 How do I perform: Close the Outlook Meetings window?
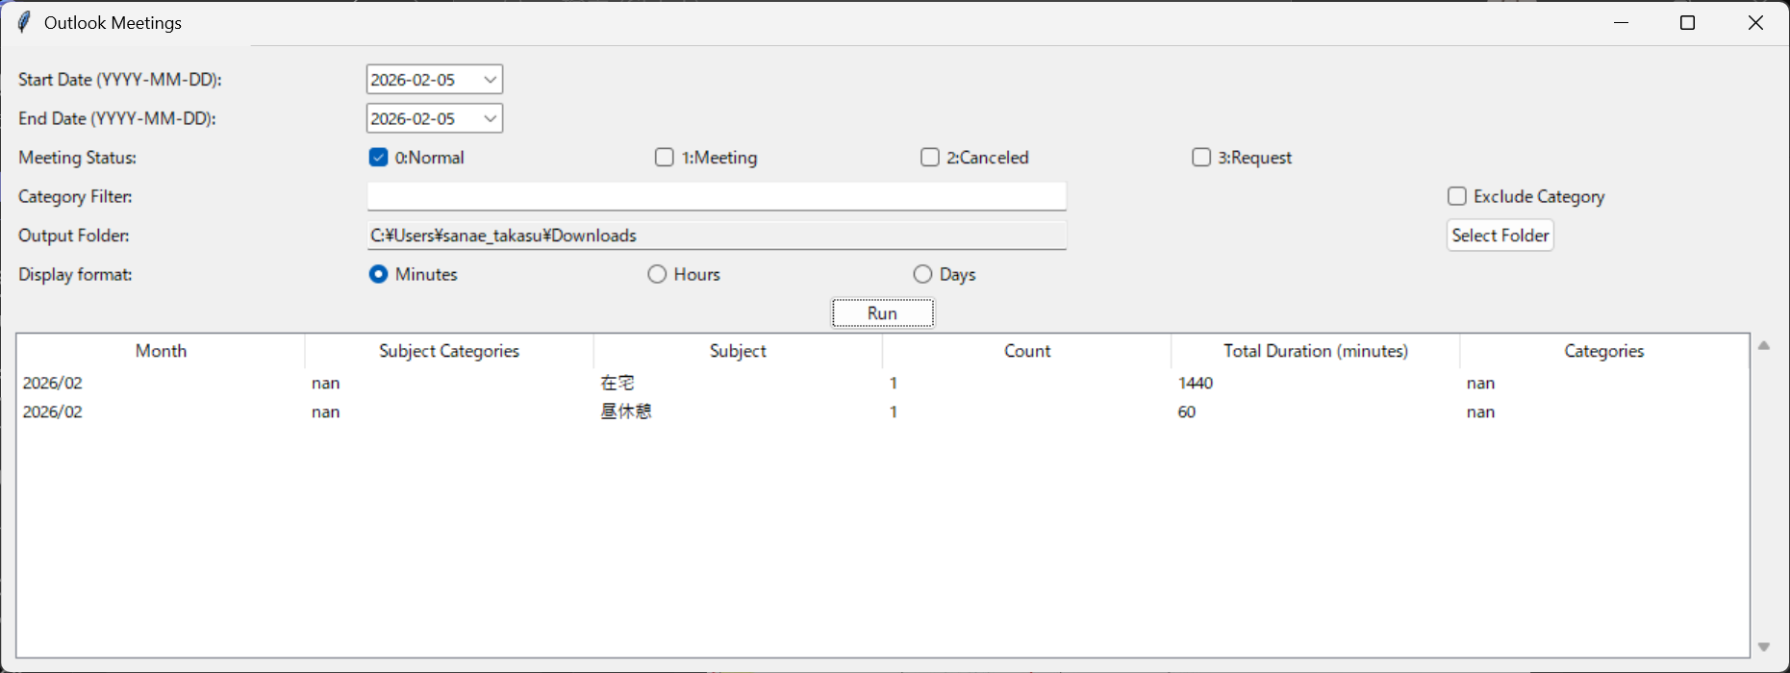tap(1755, 22)
